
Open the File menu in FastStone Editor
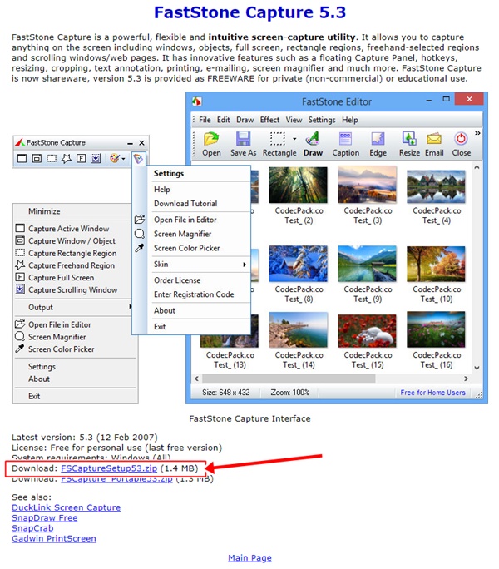click(205, 120)
